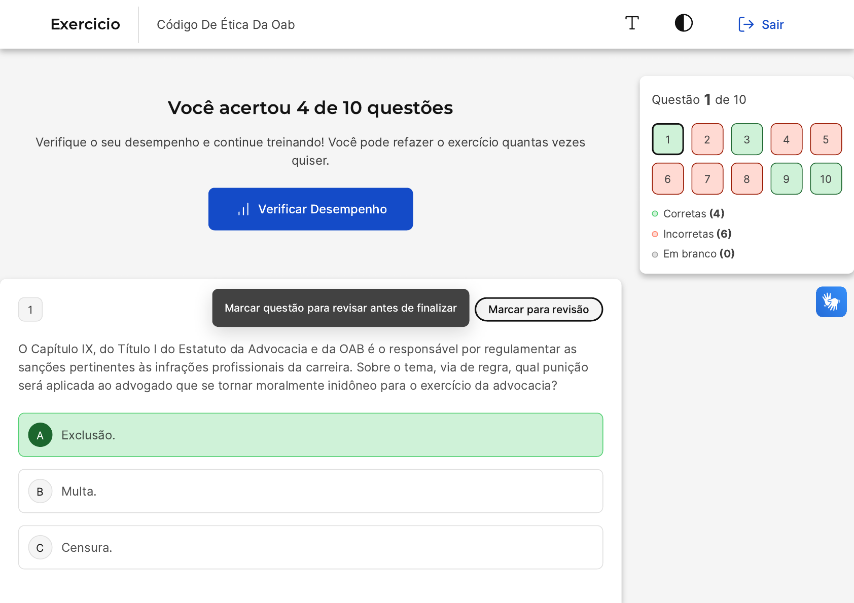Screen dimensions: 854x603
Task: Click the bar chart icon in Verificar Desempenho
Action: 244,209
